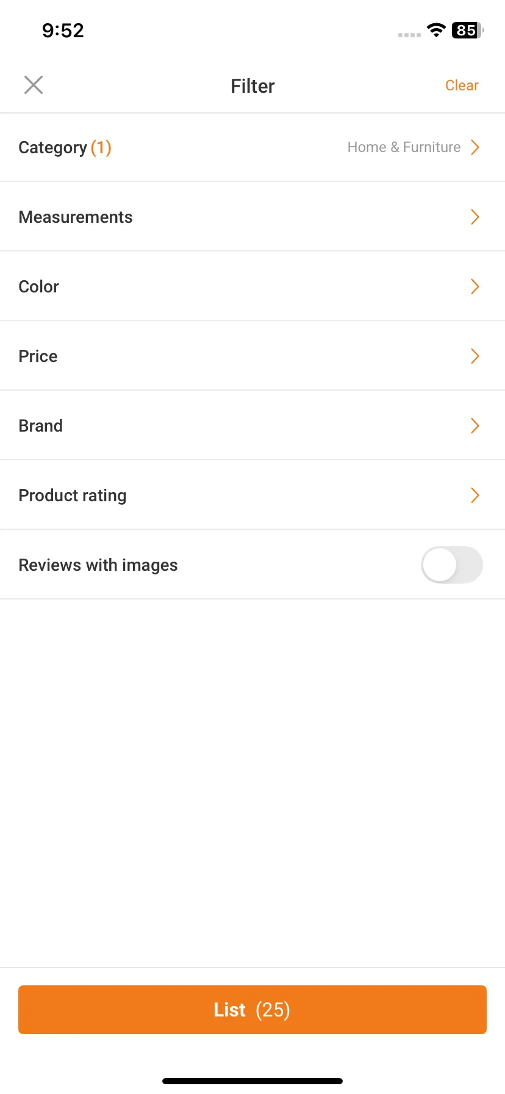Open the Measurements filter
The image size is (505, 1094).
pos(253,217)
